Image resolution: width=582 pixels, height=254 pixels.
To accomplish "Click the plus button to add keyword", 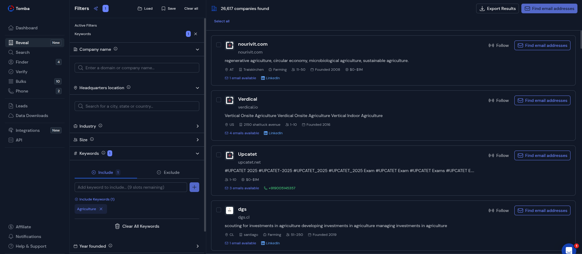I will [x=194, y=187].
